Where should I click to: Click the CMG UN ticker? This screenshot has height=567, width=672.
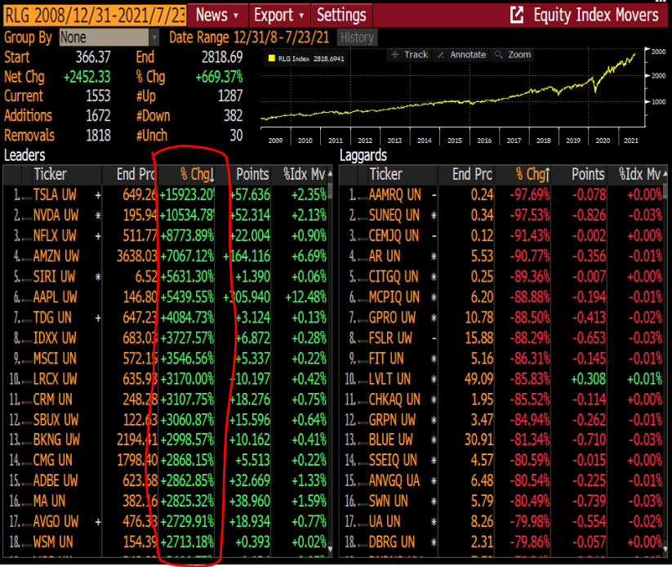tap(53, 460)
